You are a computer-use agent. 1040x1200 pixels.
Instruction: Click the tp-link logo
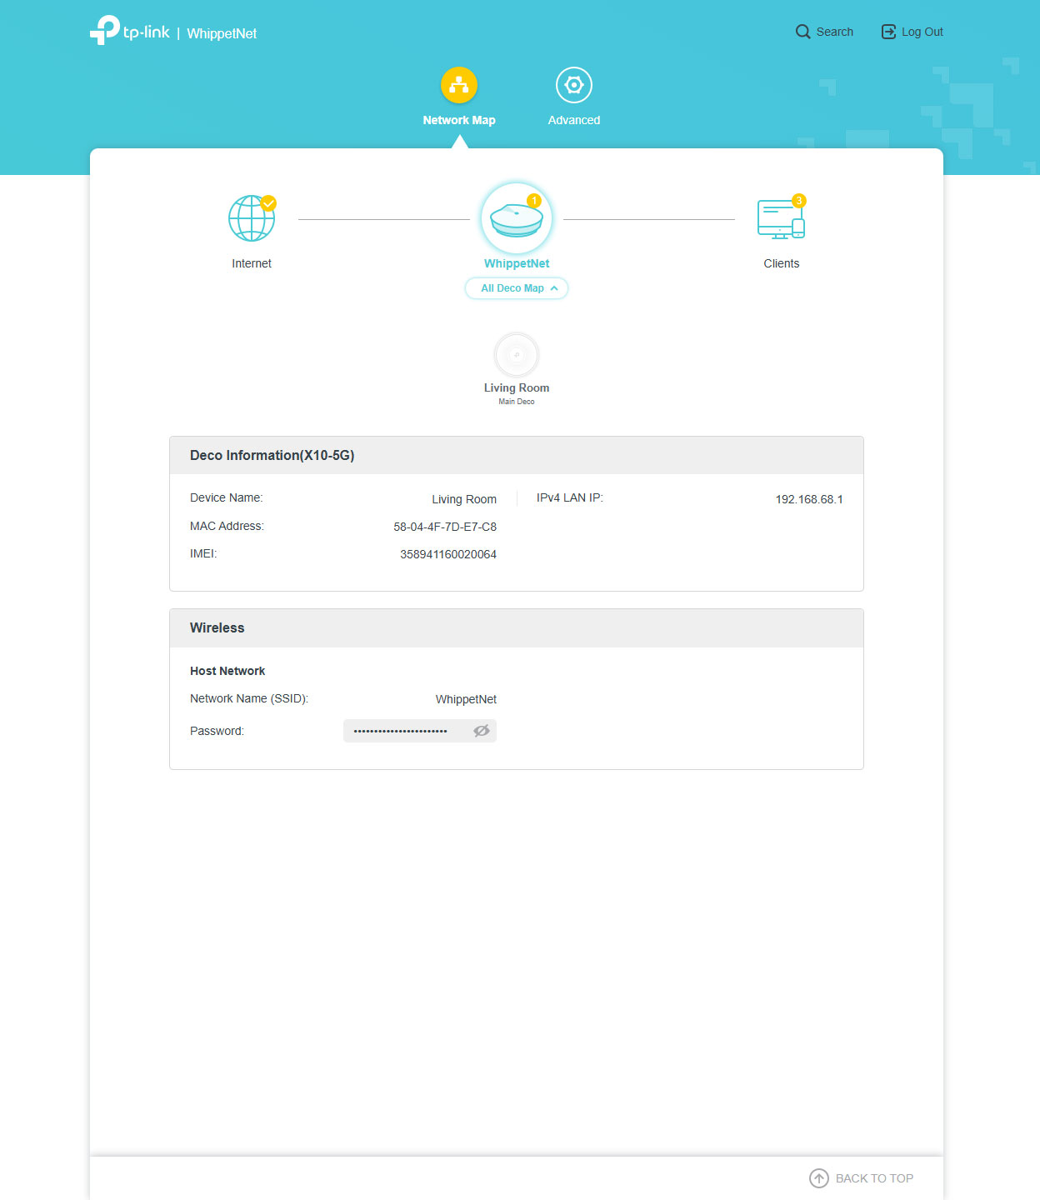pos(130,31)
